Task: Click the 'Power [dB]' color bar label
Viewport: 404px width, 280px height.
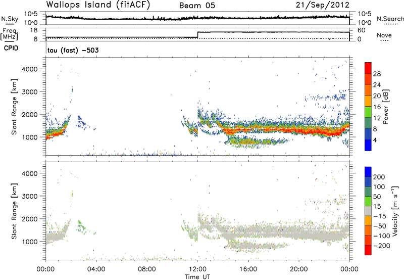Action: click(385, 107)
